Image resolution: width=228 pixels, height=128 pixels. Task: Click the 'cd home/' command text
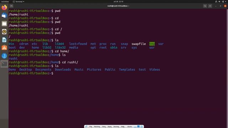pos(62,51)
